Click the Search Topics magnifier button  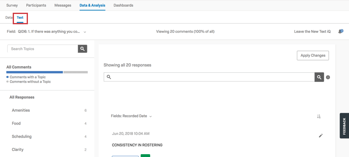point(83,49)
